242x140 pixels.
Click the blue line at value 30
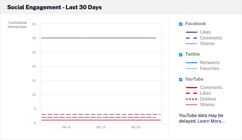[98, 38]
